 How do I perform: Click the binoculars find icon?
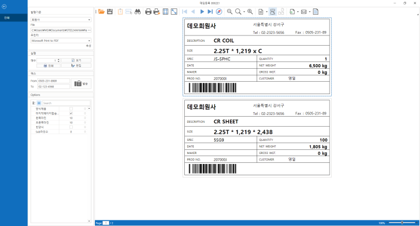pyautogui.click(x=137, y=11)
